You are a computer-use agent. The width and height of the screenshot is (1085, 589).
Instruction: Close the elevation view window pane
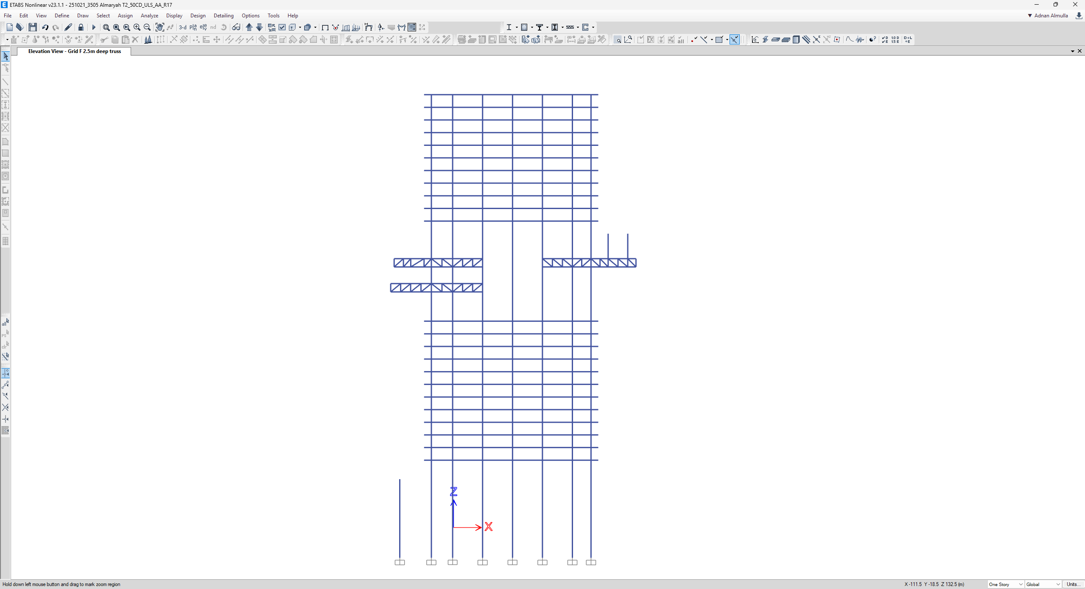[x=1079, y=51]
